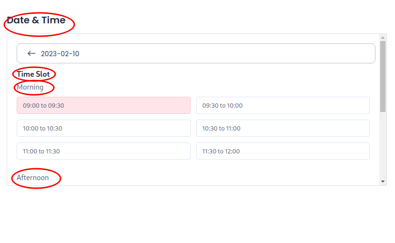Click the scrollbar track below the thumb

click(383, 145)
